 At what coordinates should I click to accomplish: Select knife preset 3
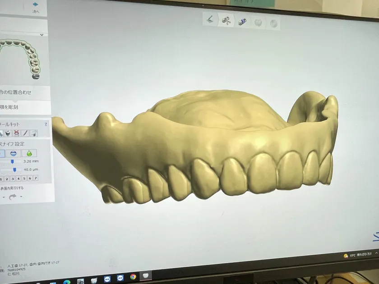pyautogui.click(x=13, y=179)
